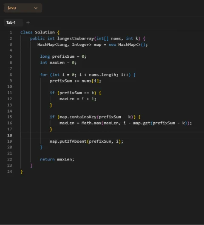
Task: Click the line 'maxLen = i + 1;'
Action: click(78, 99)
